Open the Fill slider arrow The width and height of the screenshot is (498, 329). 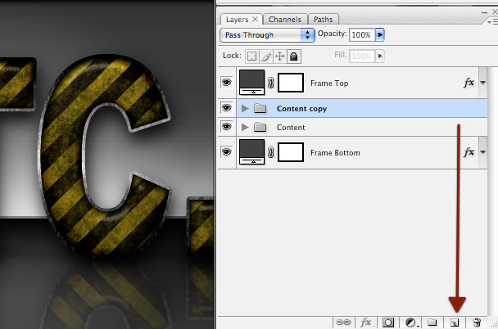coord(380,56)
